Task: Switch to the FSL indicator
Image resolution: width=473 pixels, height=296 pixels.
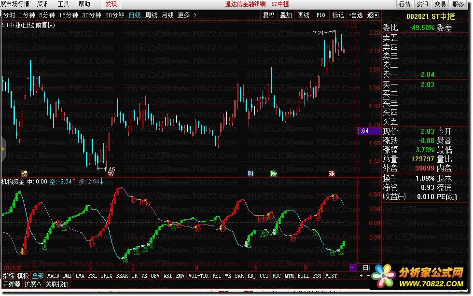Action: [93, 276]
